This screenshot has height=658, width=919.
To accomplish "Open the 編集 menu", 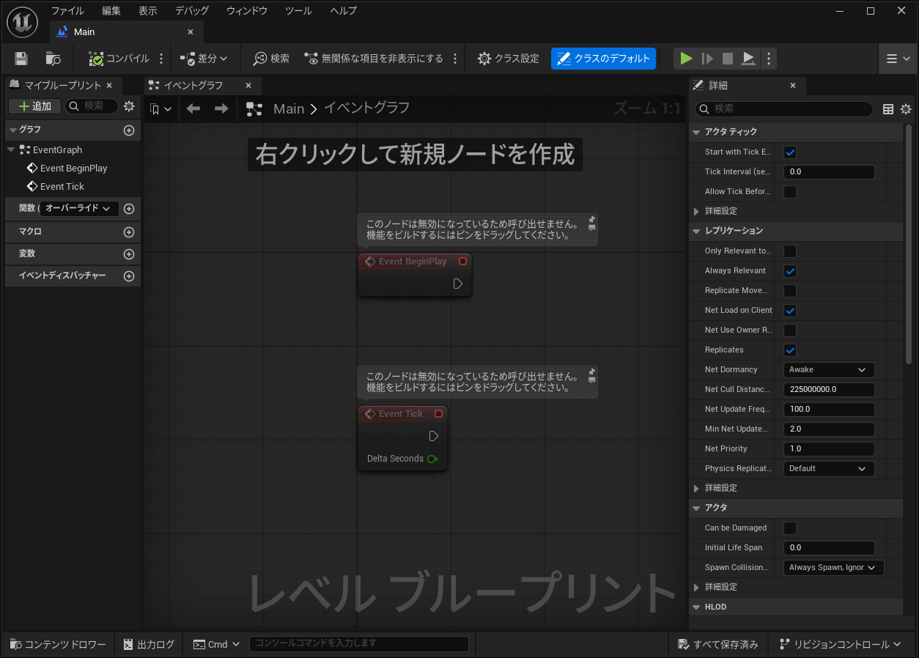I will (111, 11).
